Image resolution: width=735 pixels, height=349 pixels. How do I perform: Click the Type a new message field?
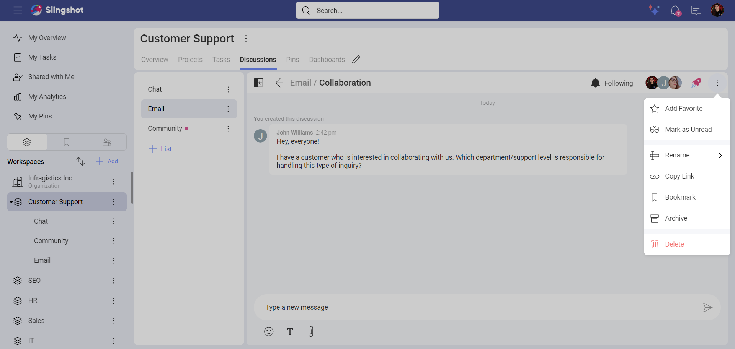[479, 307]
